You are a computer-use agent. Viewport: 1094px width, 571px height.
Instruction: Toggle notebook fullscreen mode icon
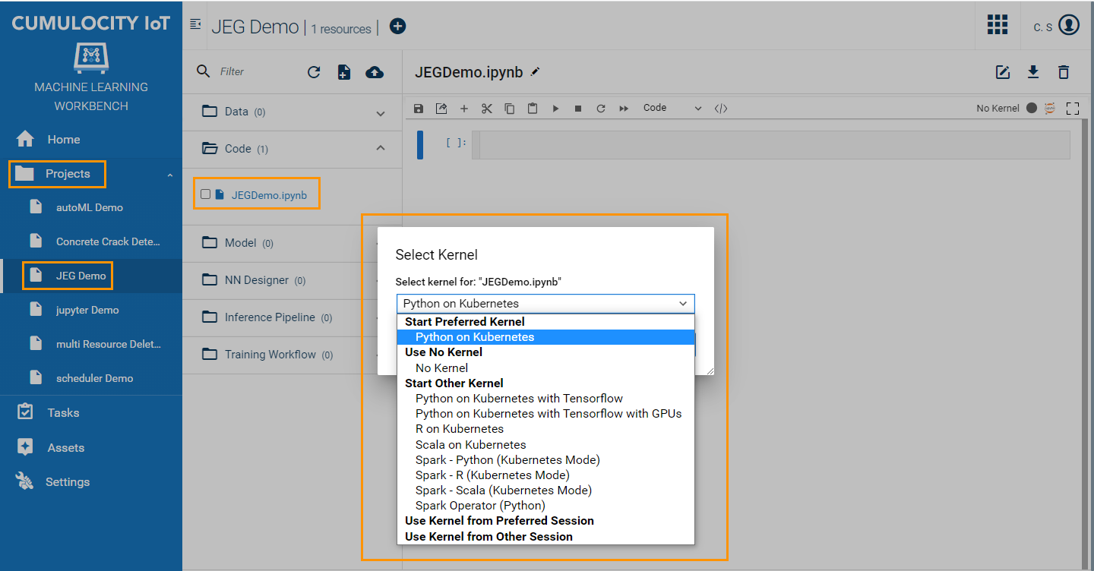(1073, 109)
